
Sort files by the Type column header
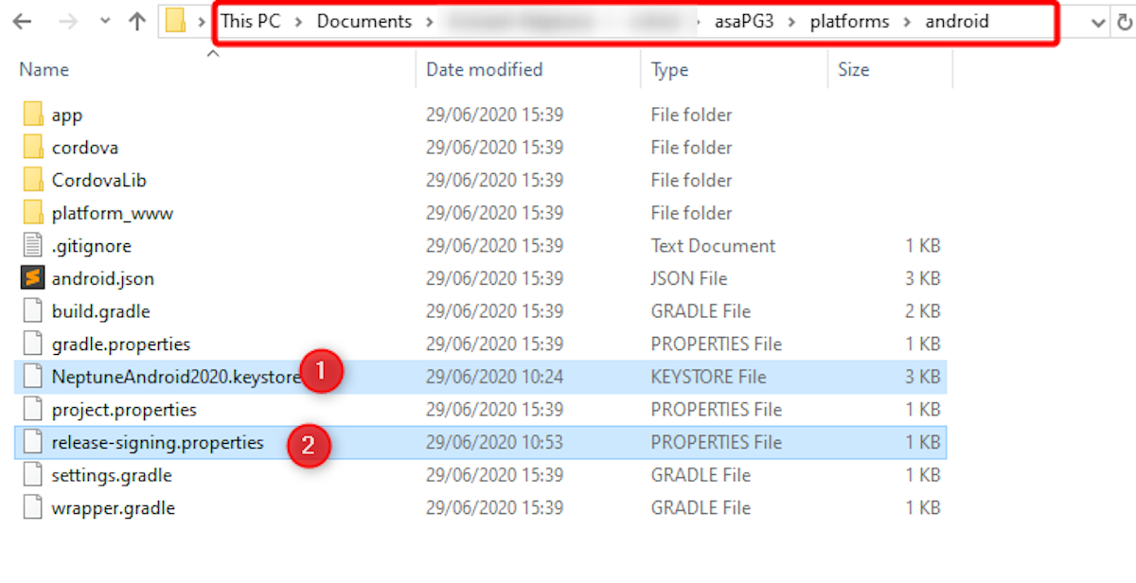coord(669,69)
